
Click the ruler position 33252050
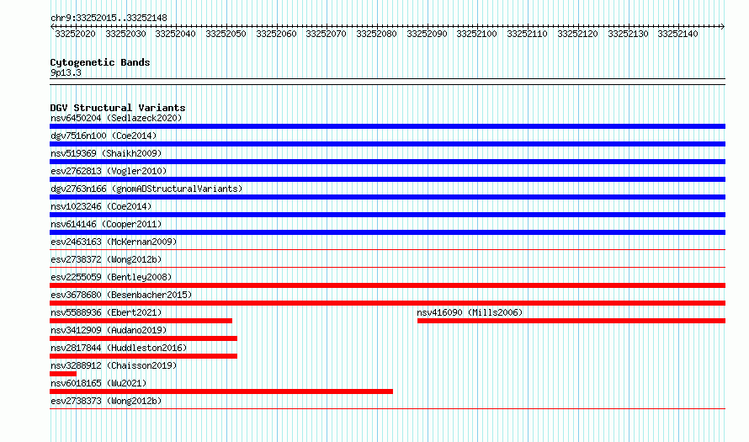[226, 34]
